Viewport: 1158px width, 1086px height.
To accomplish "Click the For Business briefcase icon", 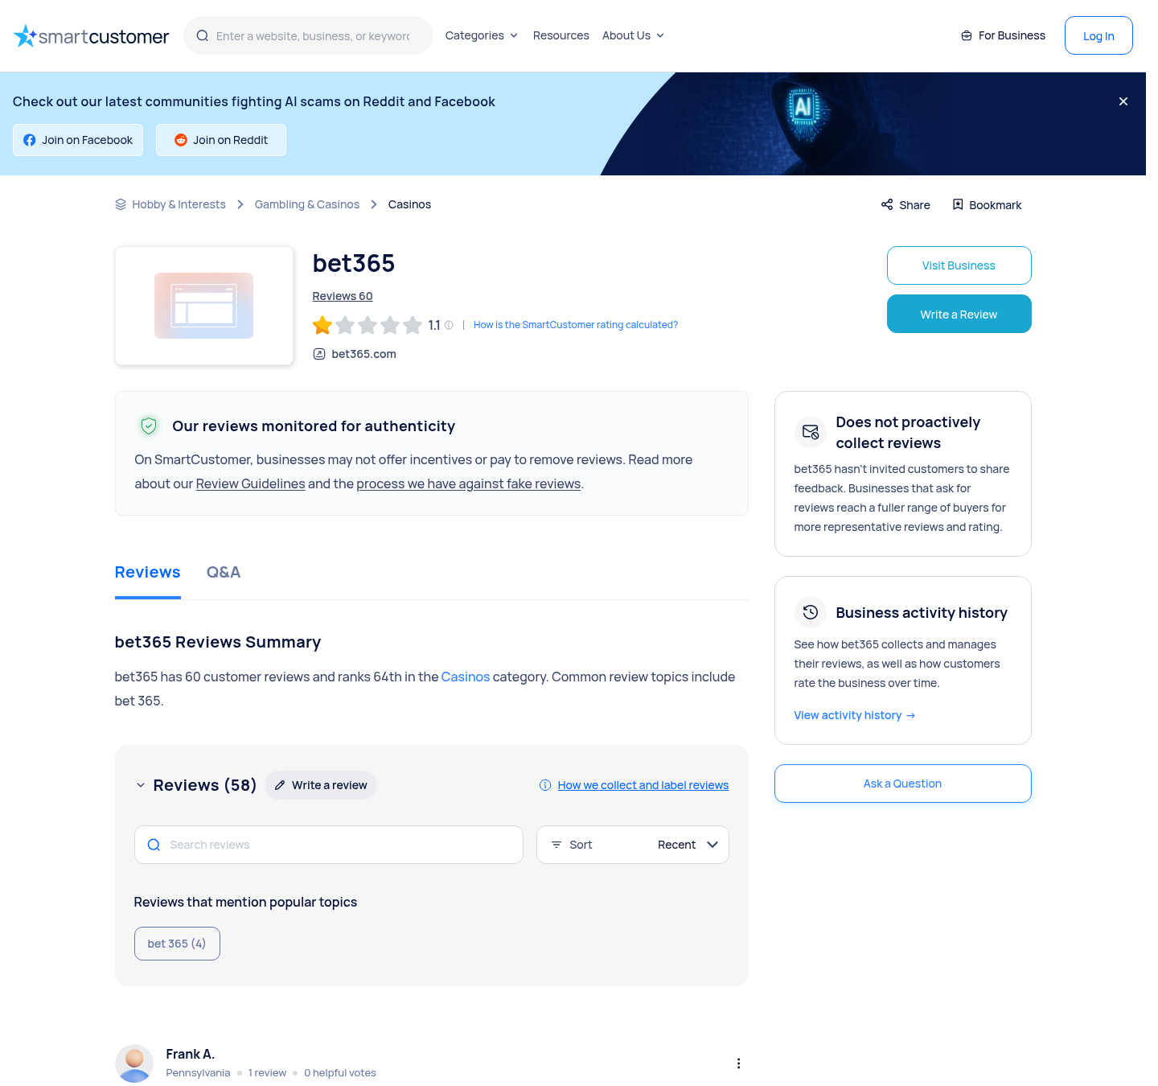I will tap(967, 35).
